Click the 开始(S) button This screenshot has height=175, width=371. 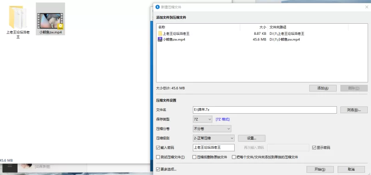point(320,169)
